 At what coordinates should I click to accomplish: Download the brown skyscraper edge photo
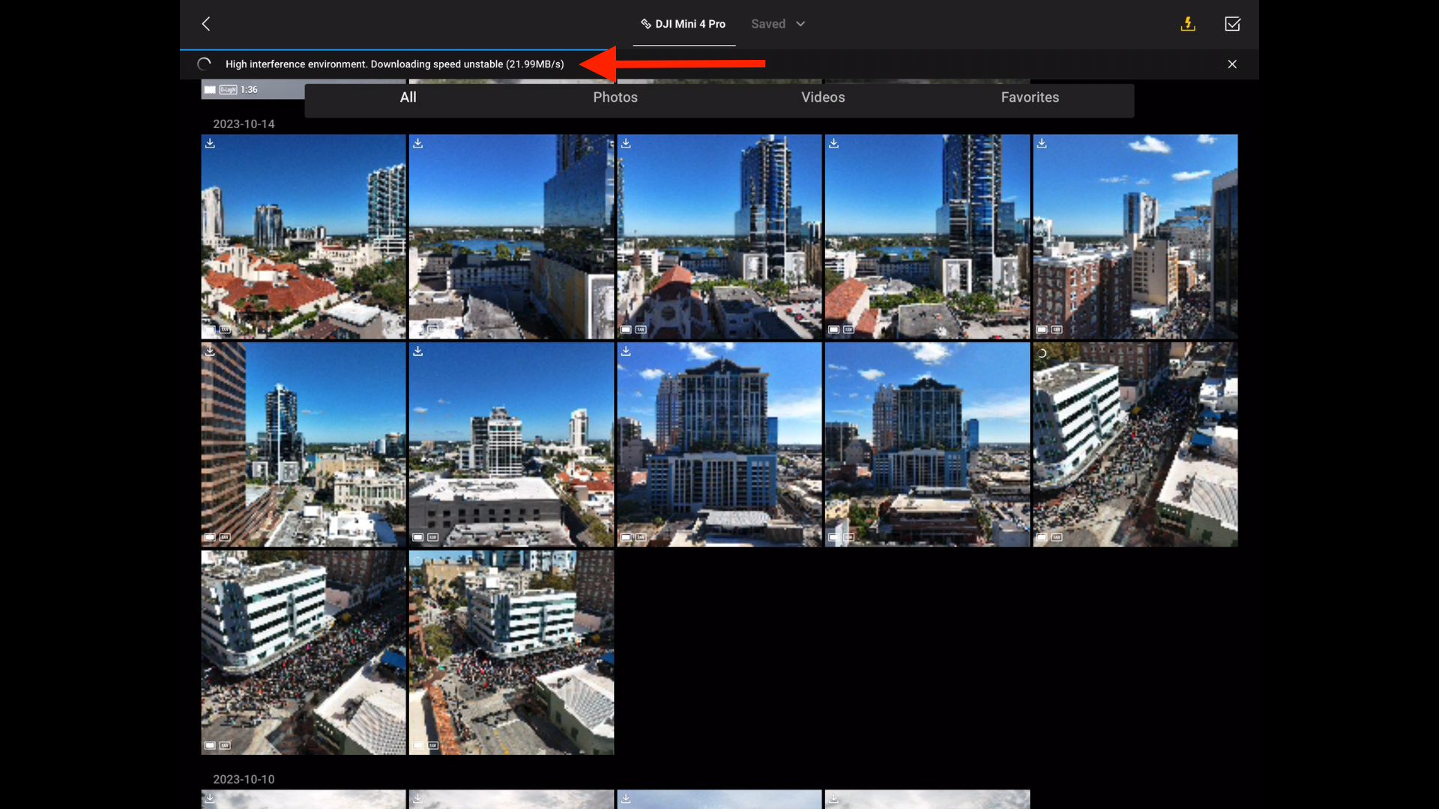pos(210,351)
